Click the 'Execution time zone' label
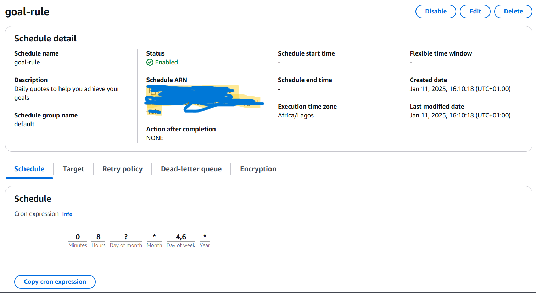Image resolution: width=536 pixels, height=293 pixels. point(307,107)
